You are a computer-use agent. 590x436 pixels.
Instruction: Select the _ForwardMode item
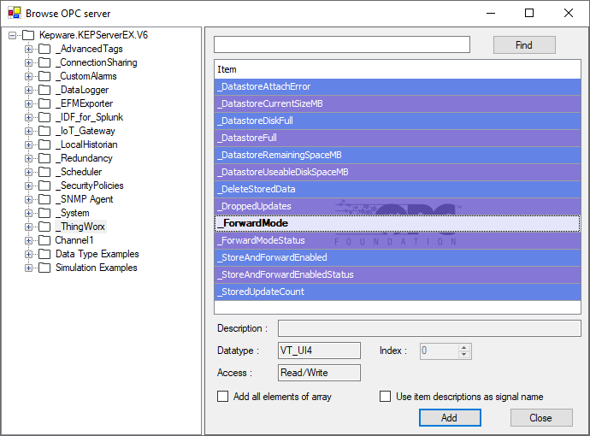point(398,223)
